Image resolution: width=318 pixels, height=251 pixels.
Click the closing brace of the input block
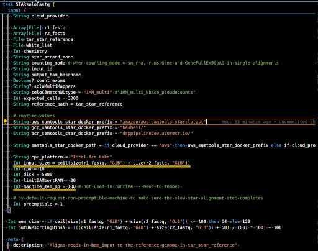tap(9, 210)
